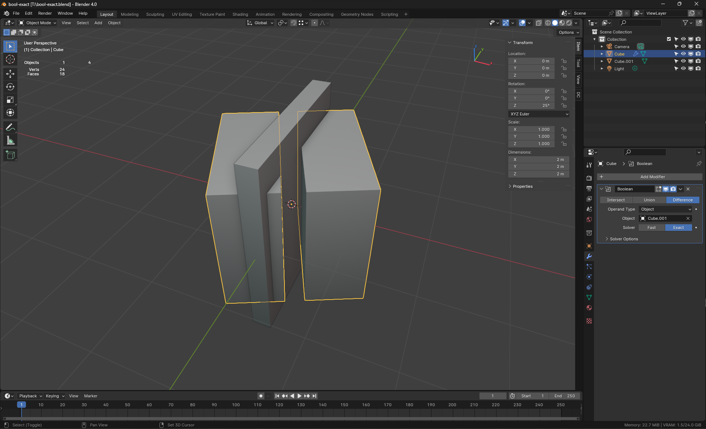Switch to Rendered viewport shading
This screenshot has width=706, height=429.
(569, 23)
